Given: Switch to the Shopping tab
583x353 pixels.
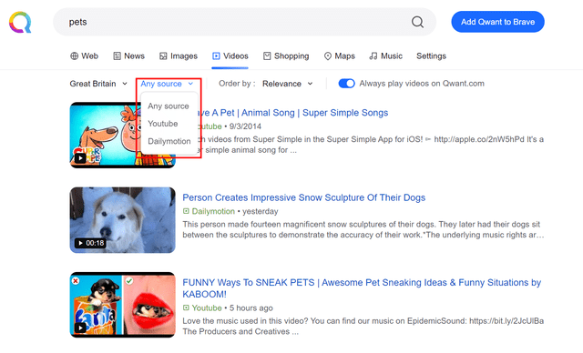Looking at the screenshot, I should click(286, 56).
